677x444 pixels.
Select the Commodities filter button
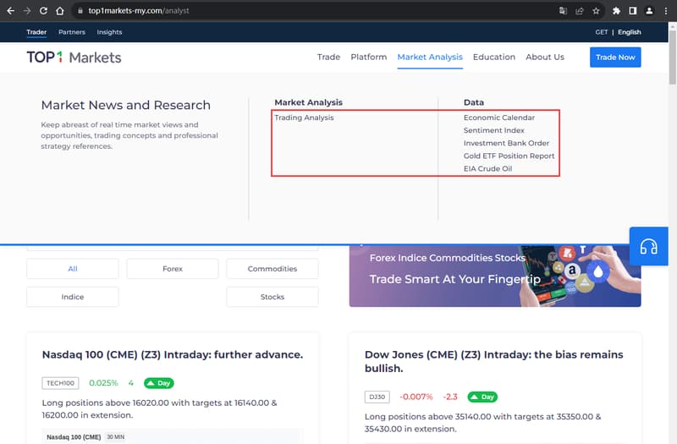[x=272, y=268]
